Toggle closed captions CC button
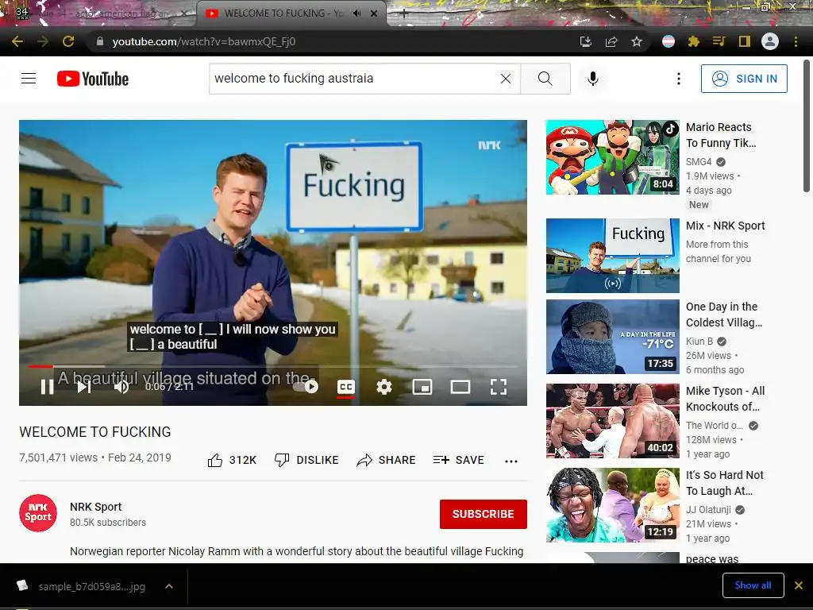The height and width of the screenshot is (610, 813). [346, 387]
